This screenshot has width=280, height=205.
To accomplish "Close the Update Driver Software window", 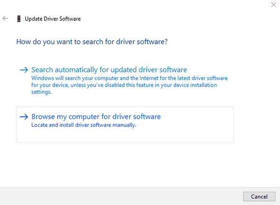I will pos(273,4).
